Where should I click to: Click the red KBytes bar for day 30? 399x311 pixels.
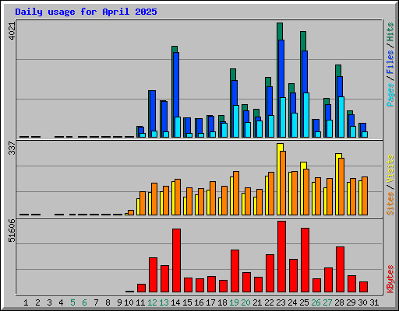pyautogui.click(x=363, y=287)
